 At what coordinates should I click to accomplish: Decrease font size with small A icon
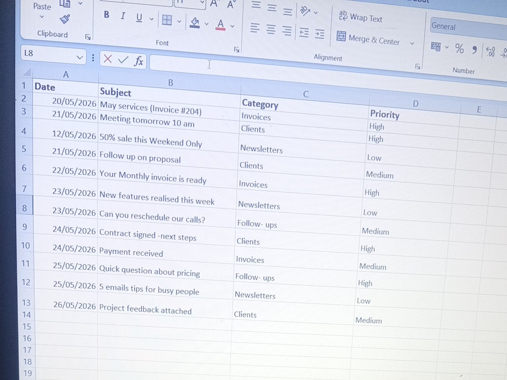[231, 5]
